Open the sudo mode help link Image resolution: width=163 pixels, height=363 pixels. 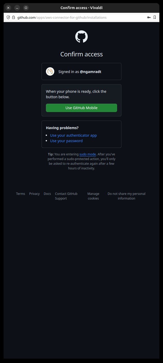88,154
